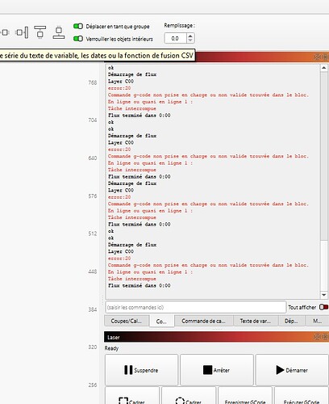
Task: Click the align bottom edges icon
Action: pos(59,32)
